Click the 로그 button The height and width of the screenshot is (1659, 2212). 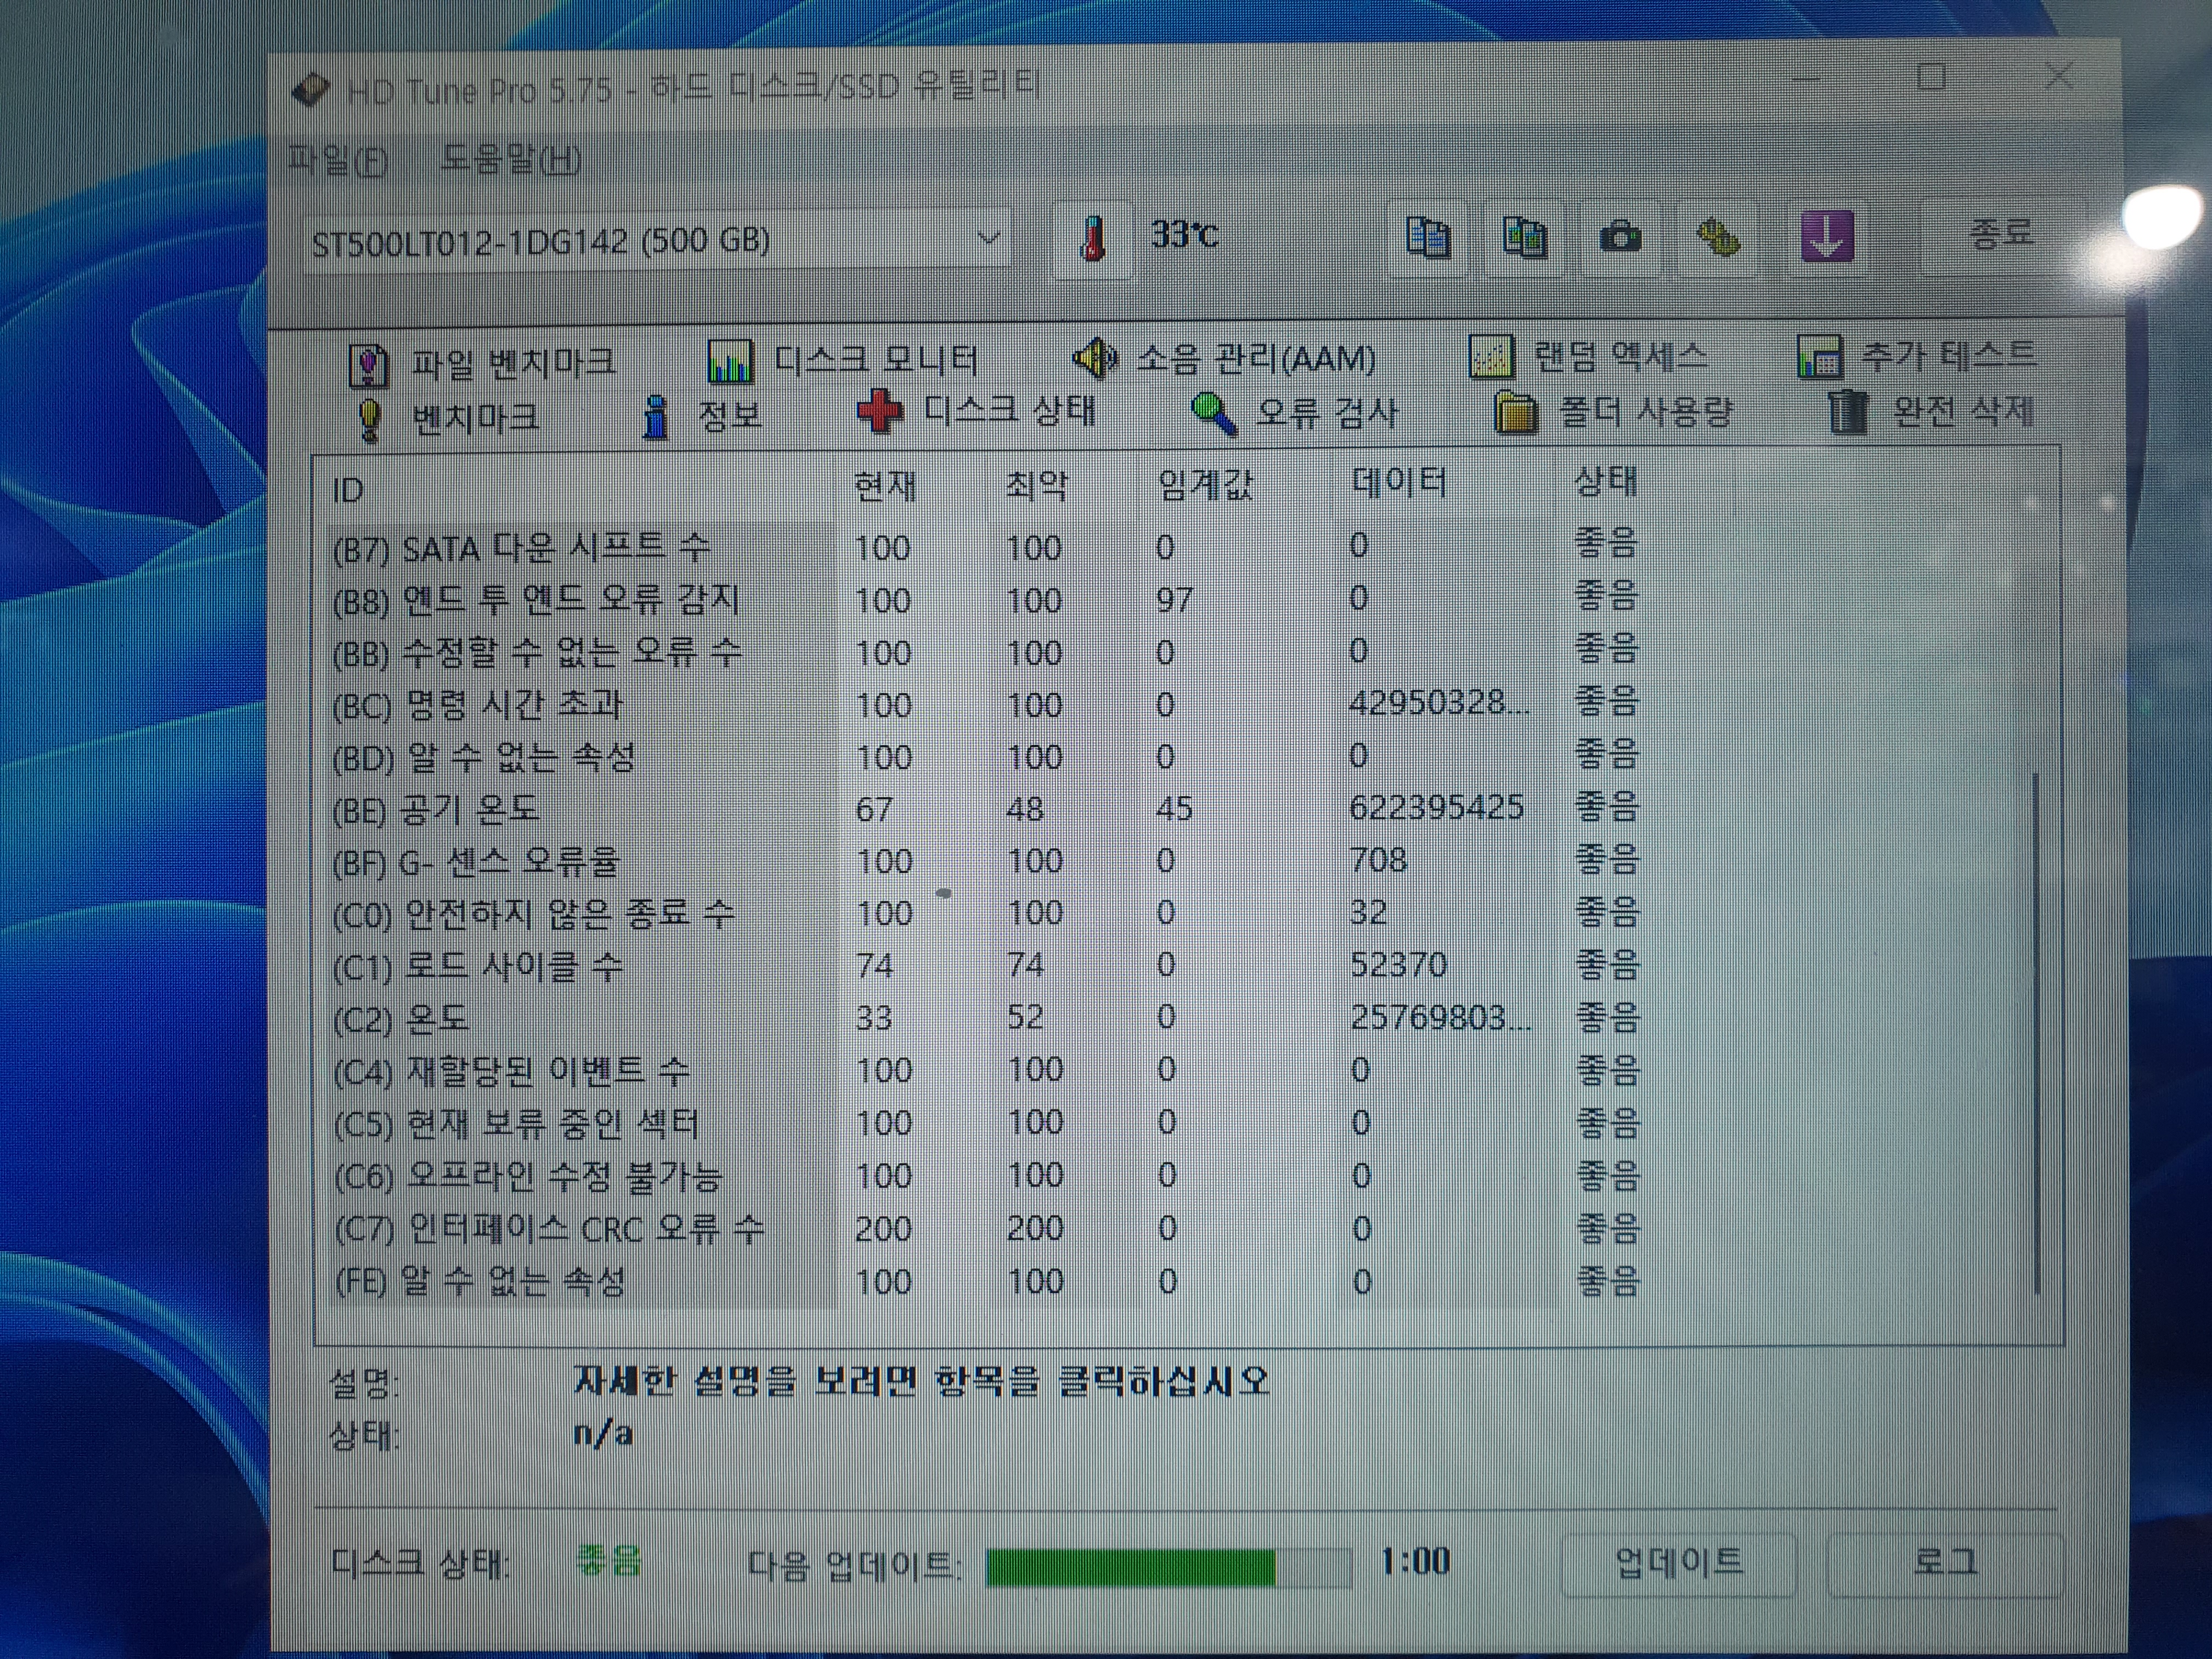pyautogui.click(x=1945, y=1562)
